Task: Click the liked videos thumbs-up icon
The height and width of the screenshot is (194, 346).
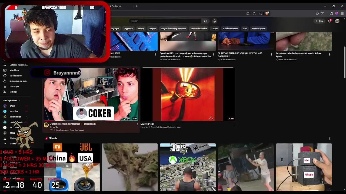Action: (x=5, y=81)
